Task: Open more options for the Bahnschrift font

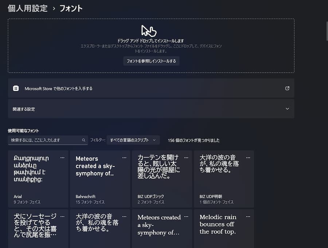Action: click(124, 158)
